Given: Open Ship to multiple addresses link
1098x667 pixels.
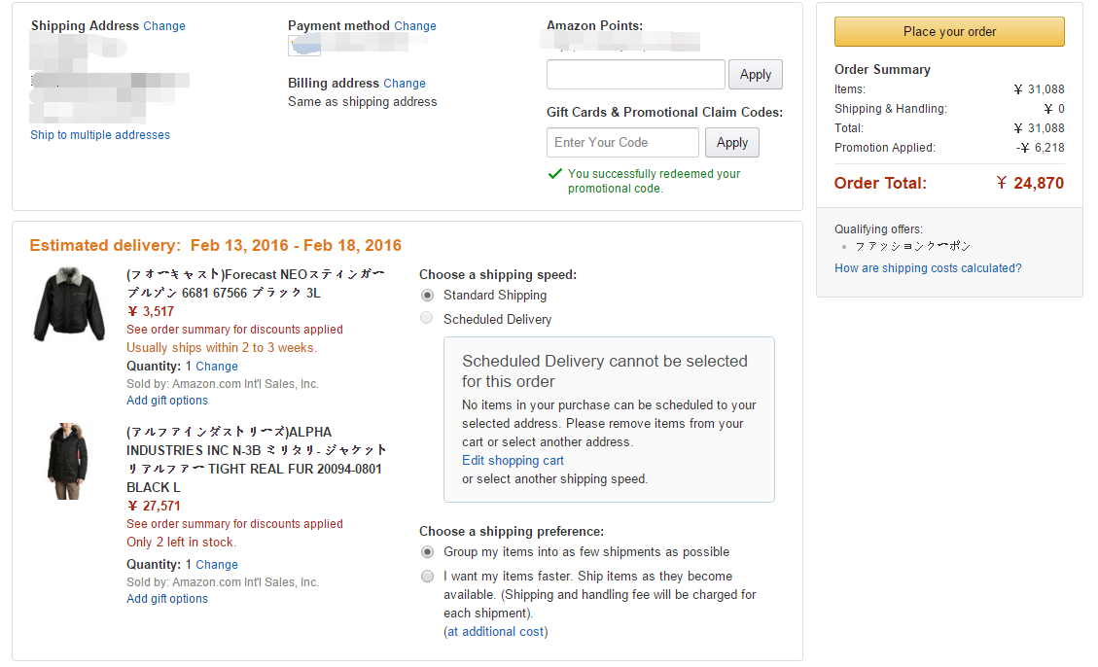Looking at the screenshot, I should [100, 135].
